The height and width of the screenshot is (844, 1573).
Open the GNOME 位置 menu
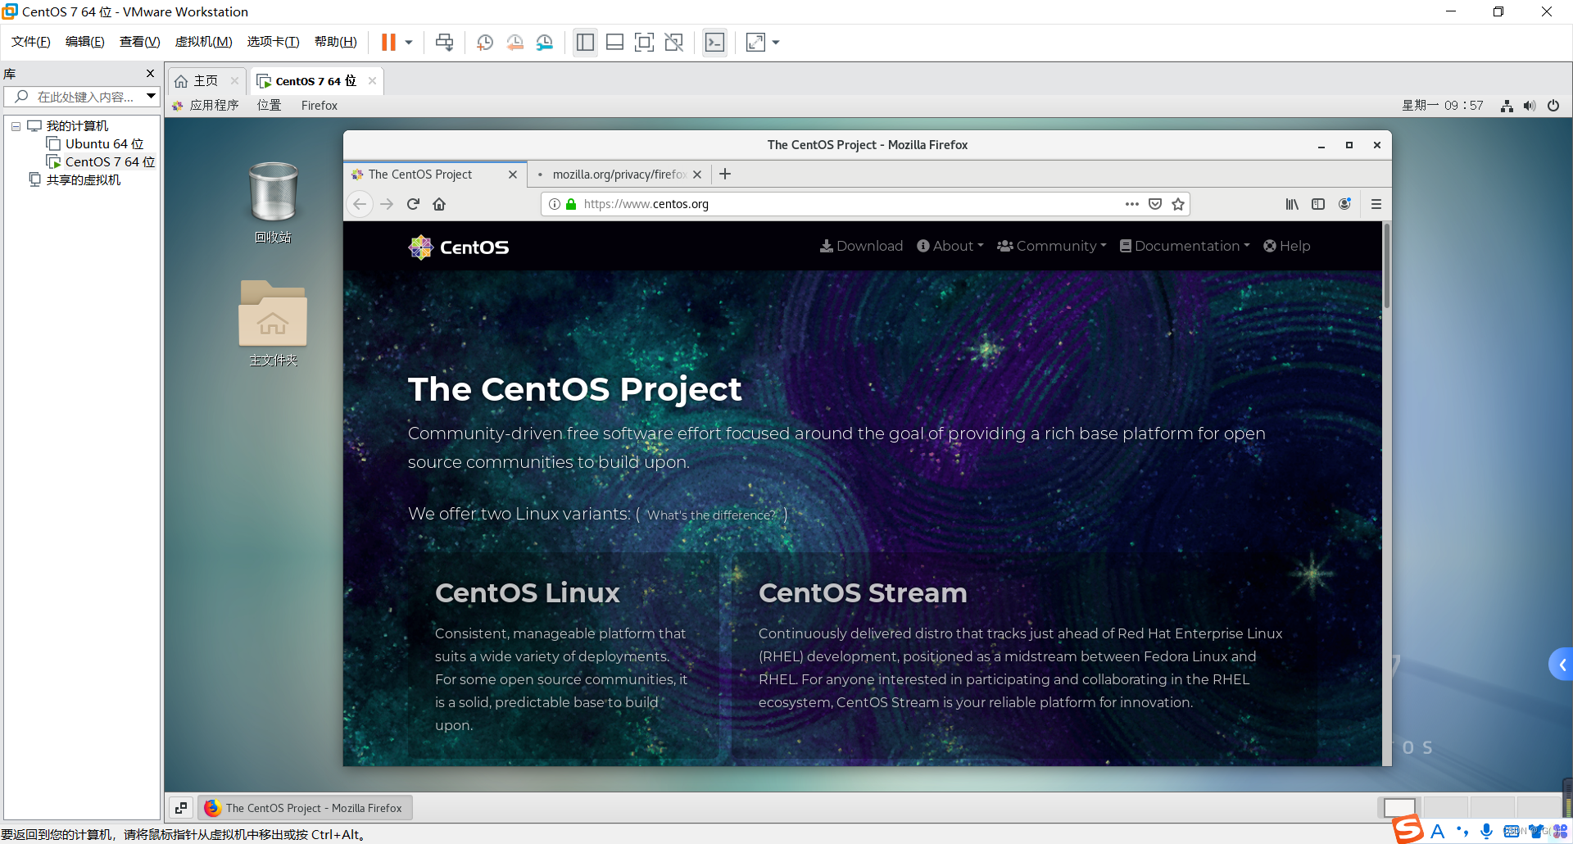click(269, 106)
